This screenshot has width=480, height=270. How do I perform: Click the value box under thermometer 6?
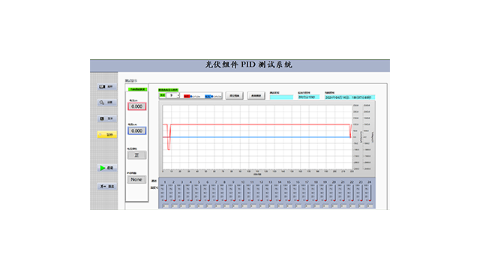click(x=208, y=206)
